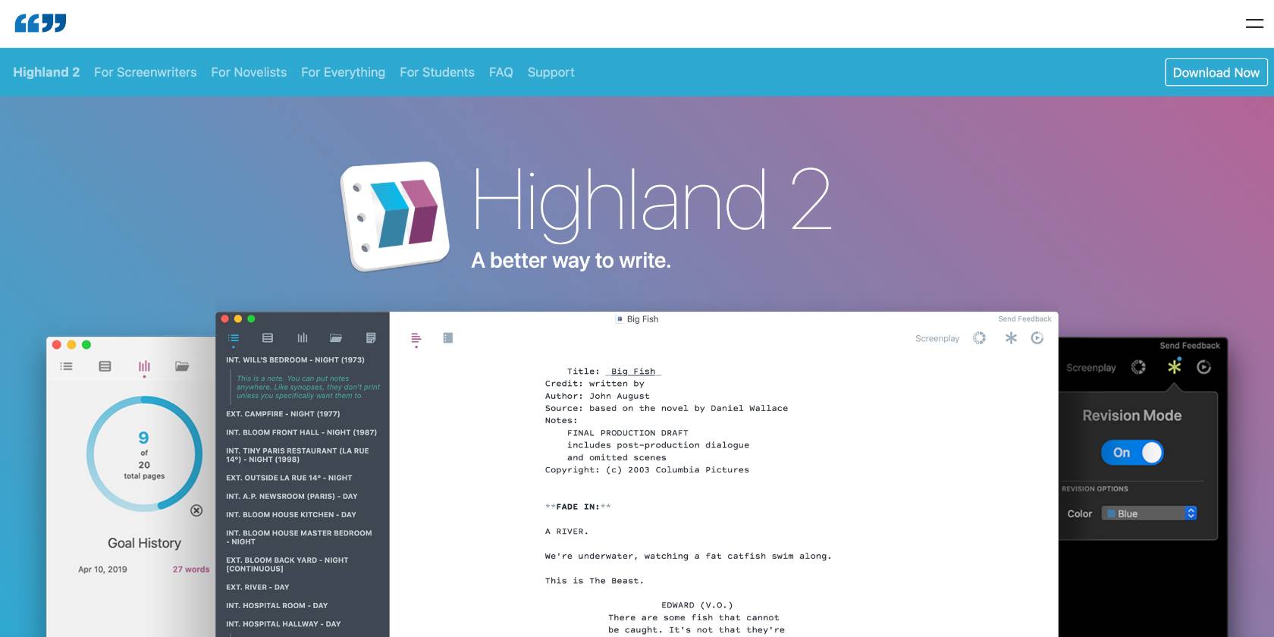
Task: Open the hamburger menu at top right
Action: point(1254,24)
